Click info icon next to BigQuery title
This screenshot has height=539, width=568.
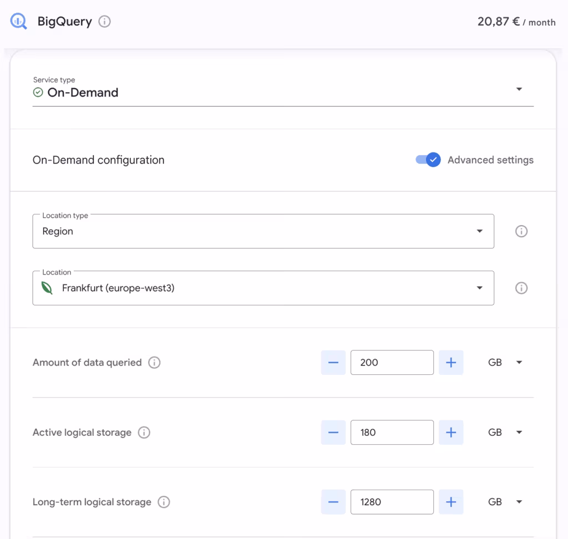click(x=104, y=22)
